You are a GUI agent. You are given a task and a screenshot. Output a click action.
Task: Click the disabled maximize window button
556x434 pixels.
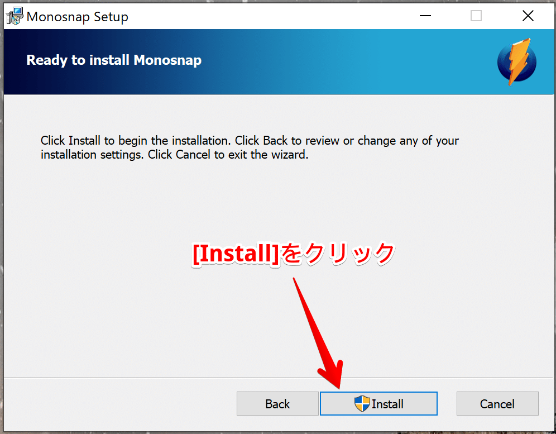tap(476, 16)
